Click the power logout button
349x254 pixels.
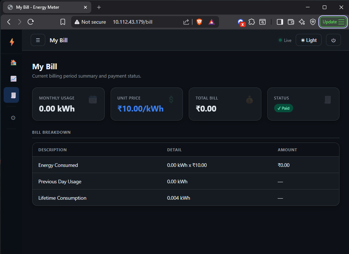[333, 40]
